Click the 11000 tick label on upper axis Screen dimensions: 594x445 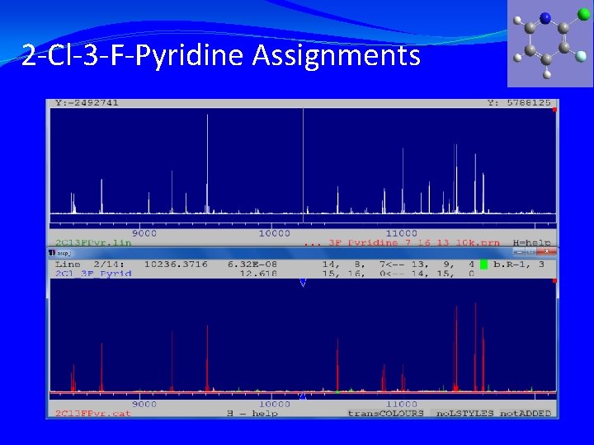pos(402,233)
